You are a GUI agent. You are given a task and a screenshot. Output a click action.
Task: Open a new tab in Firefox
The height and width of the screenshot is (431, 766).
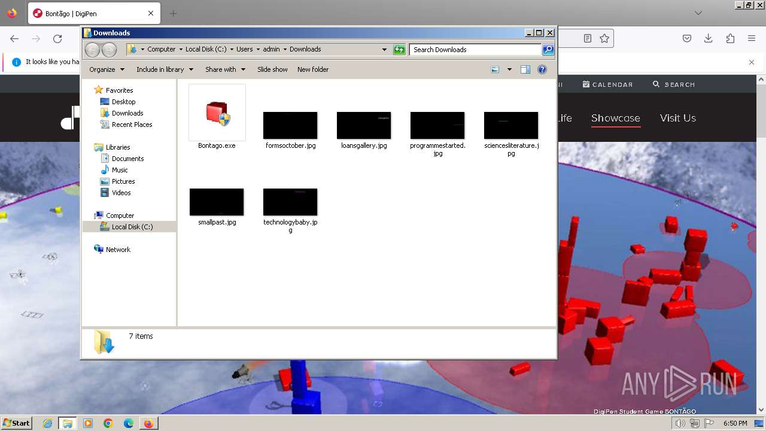(x=173, y=13)
